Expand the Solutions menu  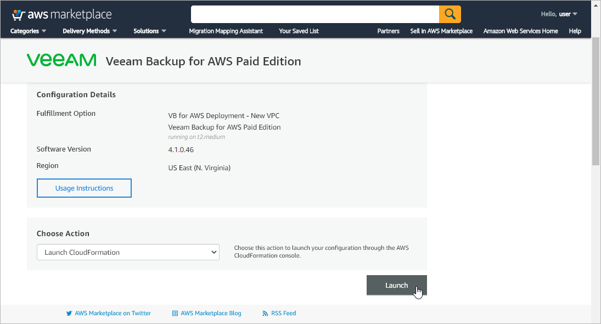pos(150,31)
